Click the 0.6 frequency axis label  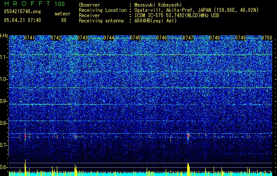pos(4,167)
